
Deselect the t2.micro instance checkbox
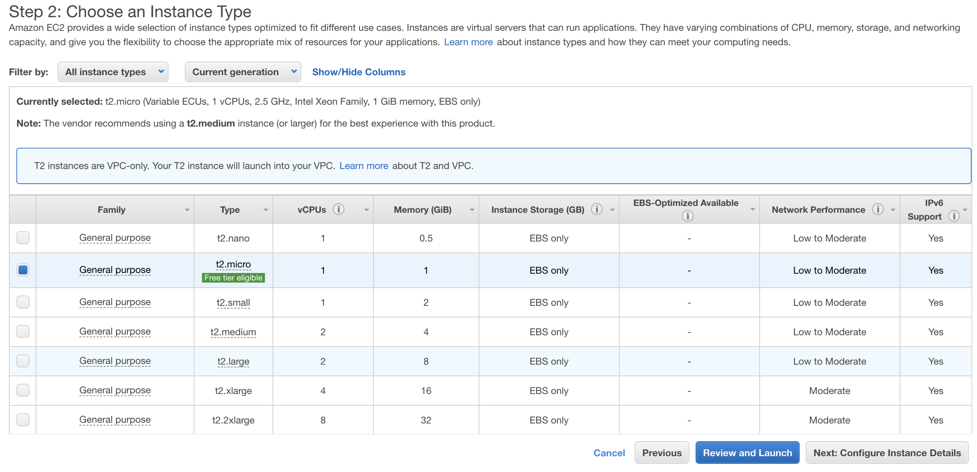23,270
